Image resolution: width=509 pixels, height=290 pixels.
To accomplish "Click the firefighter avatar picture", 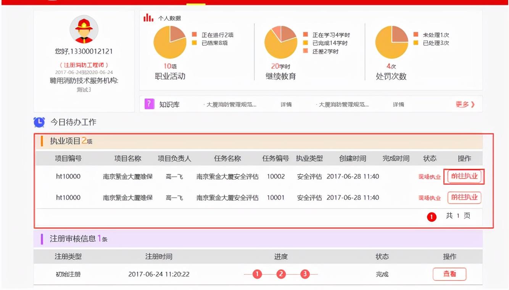I will click(x=84, y=29).
